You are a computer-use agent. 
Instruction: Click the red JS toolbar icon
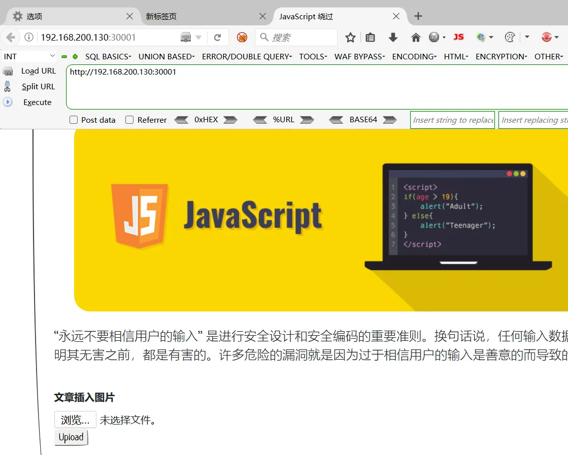click(x=458, y=37)
